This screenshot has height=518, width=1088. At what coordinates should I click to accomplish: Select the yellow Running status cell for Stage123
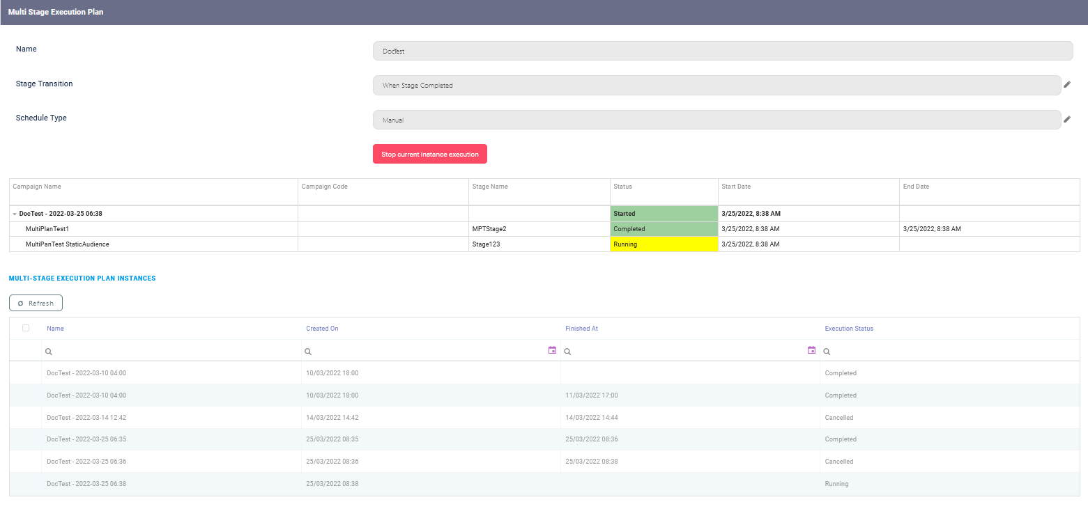tap(663, 244)
